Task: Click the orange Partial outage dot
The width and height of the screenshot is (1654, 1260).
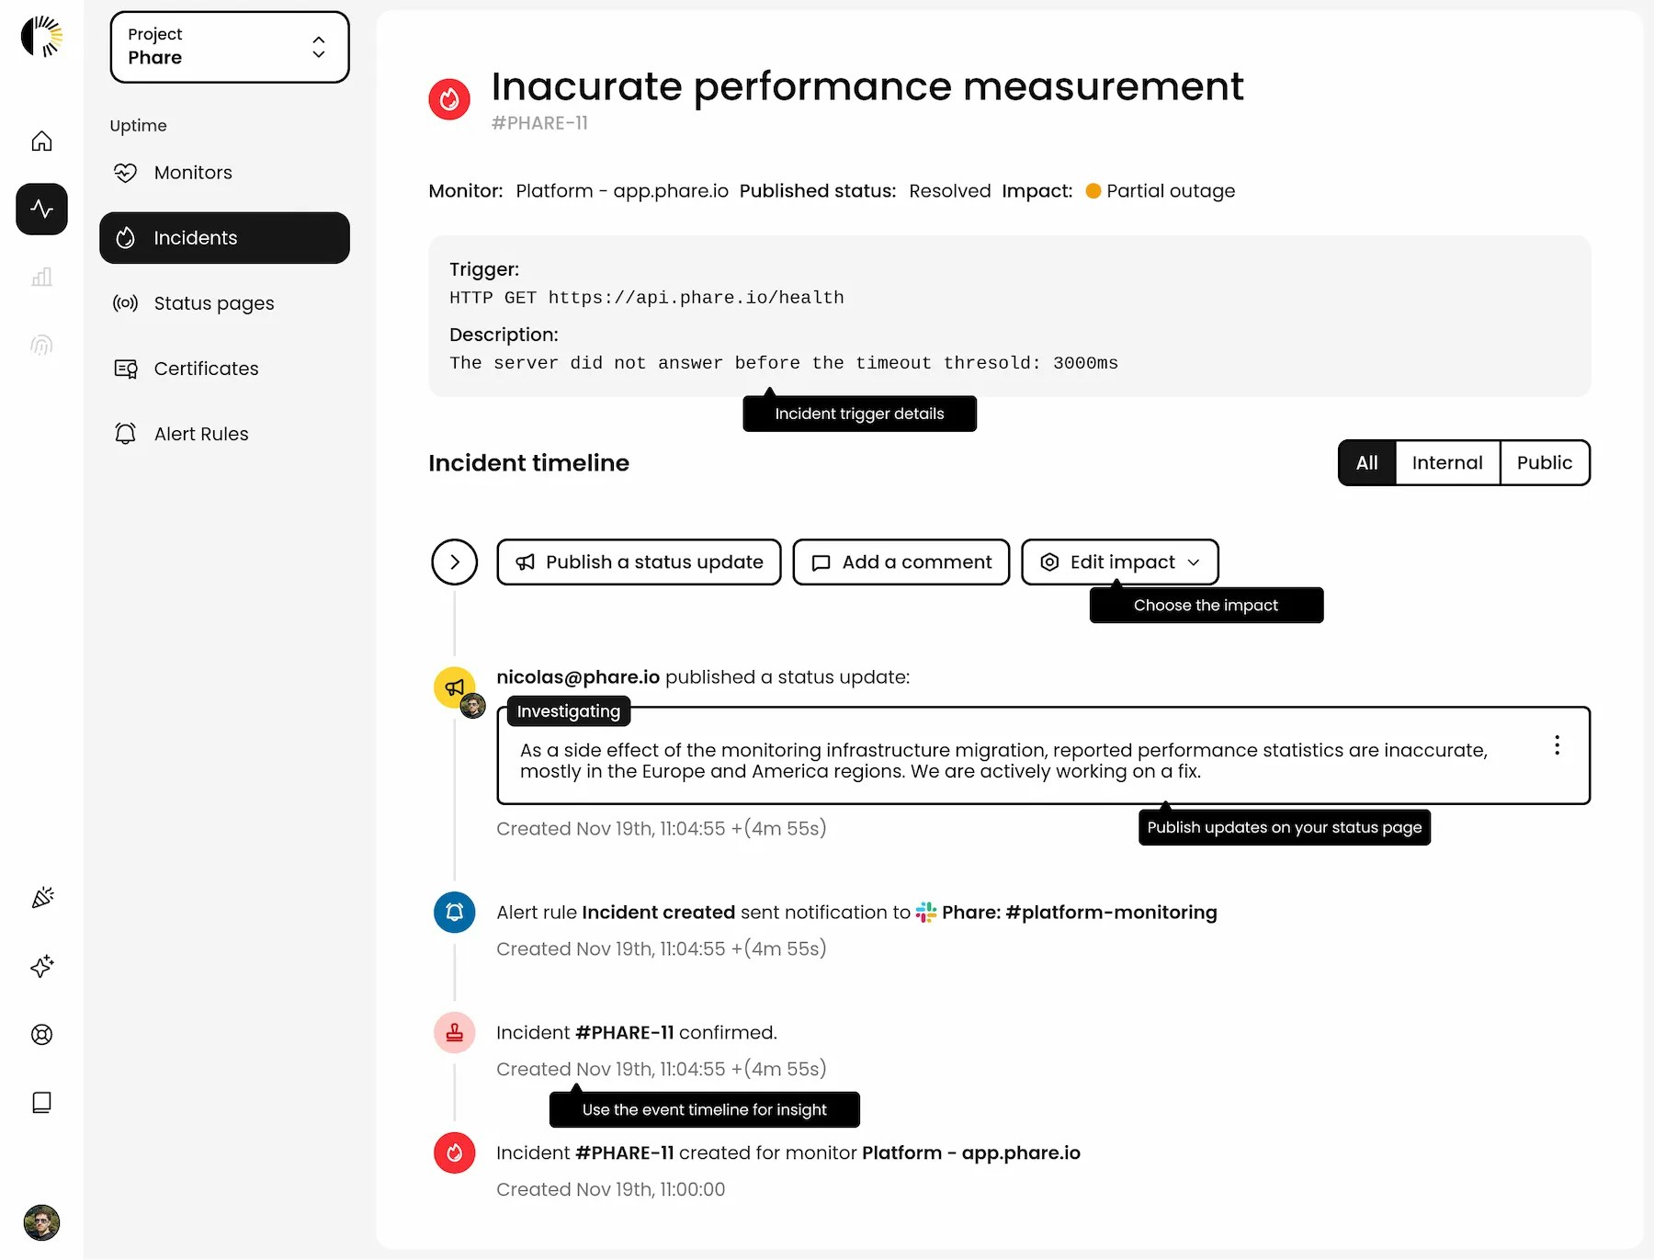Action: [1093, 191]
